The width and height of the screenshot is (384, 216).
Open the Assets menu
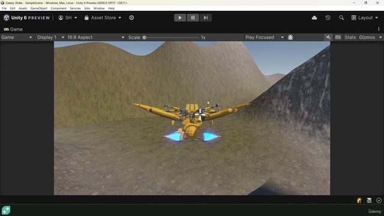click(x=23, y=8)
